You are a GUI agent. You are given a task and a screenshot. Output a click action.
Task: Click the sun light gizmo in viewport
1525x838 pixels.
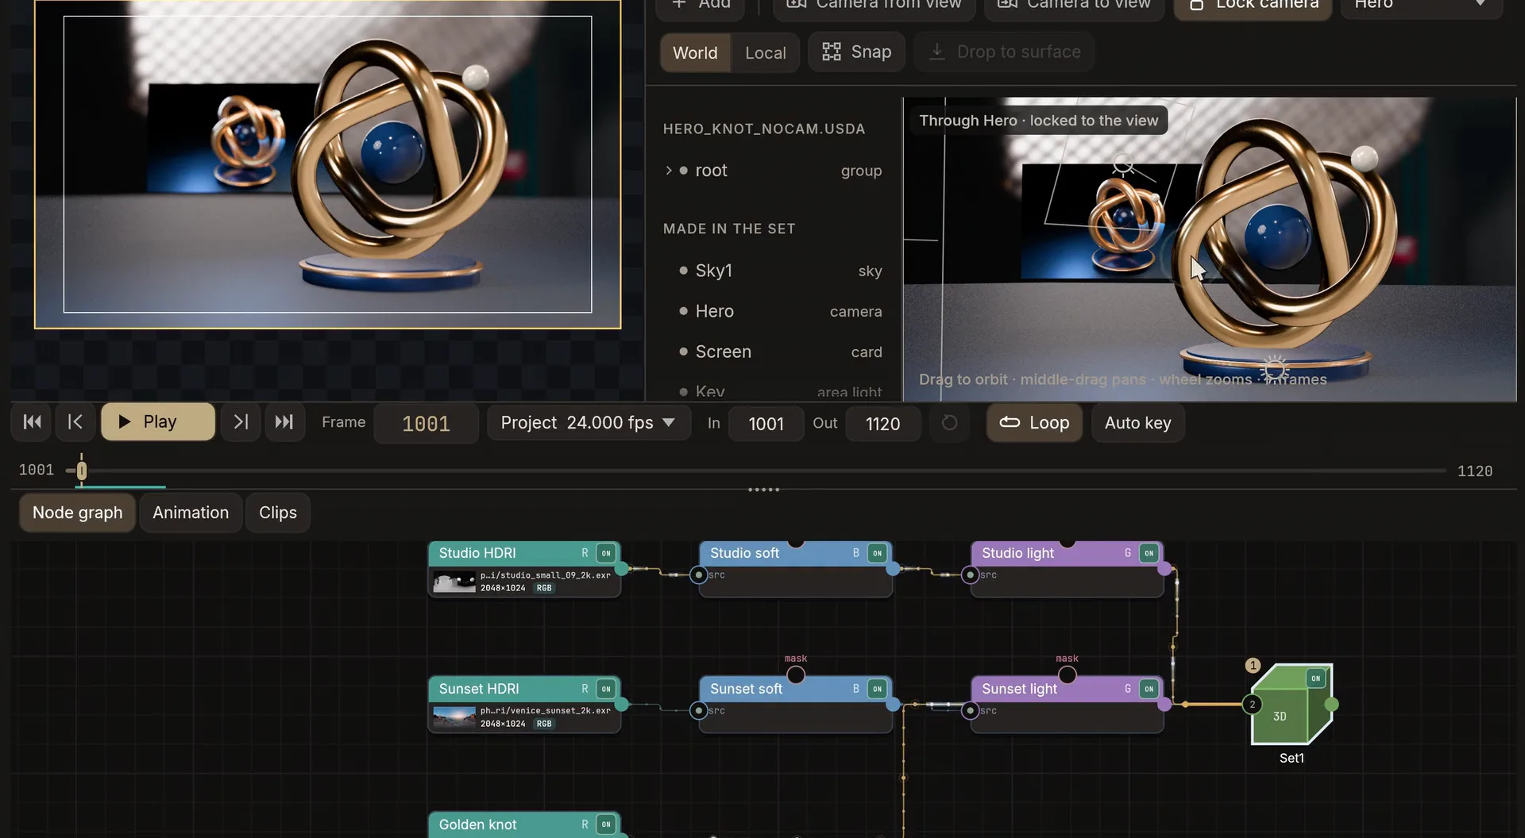coord(1274,368)
